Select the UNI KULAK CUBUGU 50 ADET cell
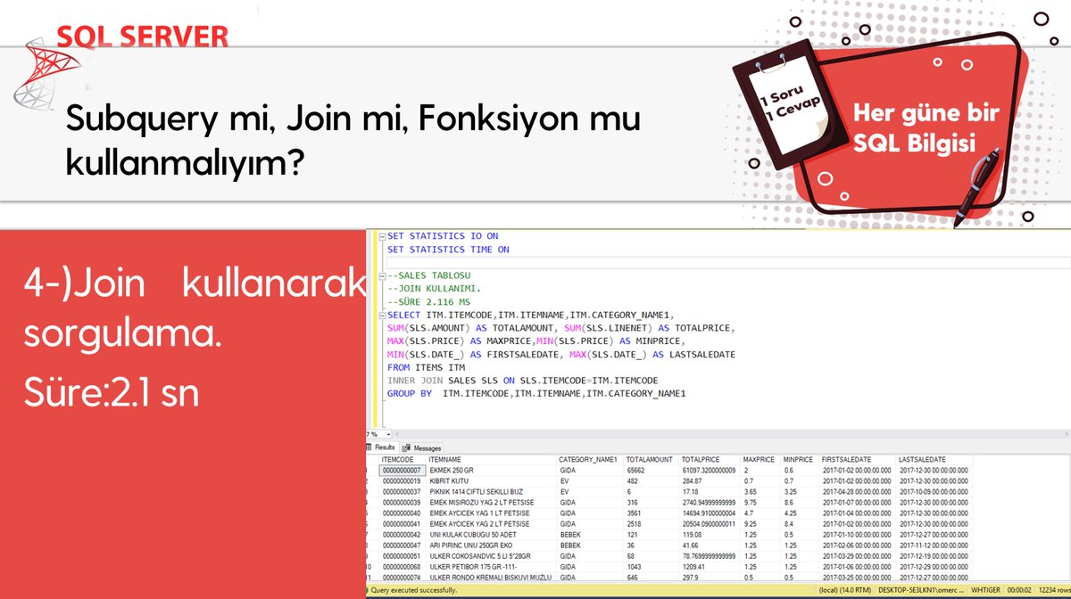This screenshot has width=1071, height=599. tap(491, 534)
